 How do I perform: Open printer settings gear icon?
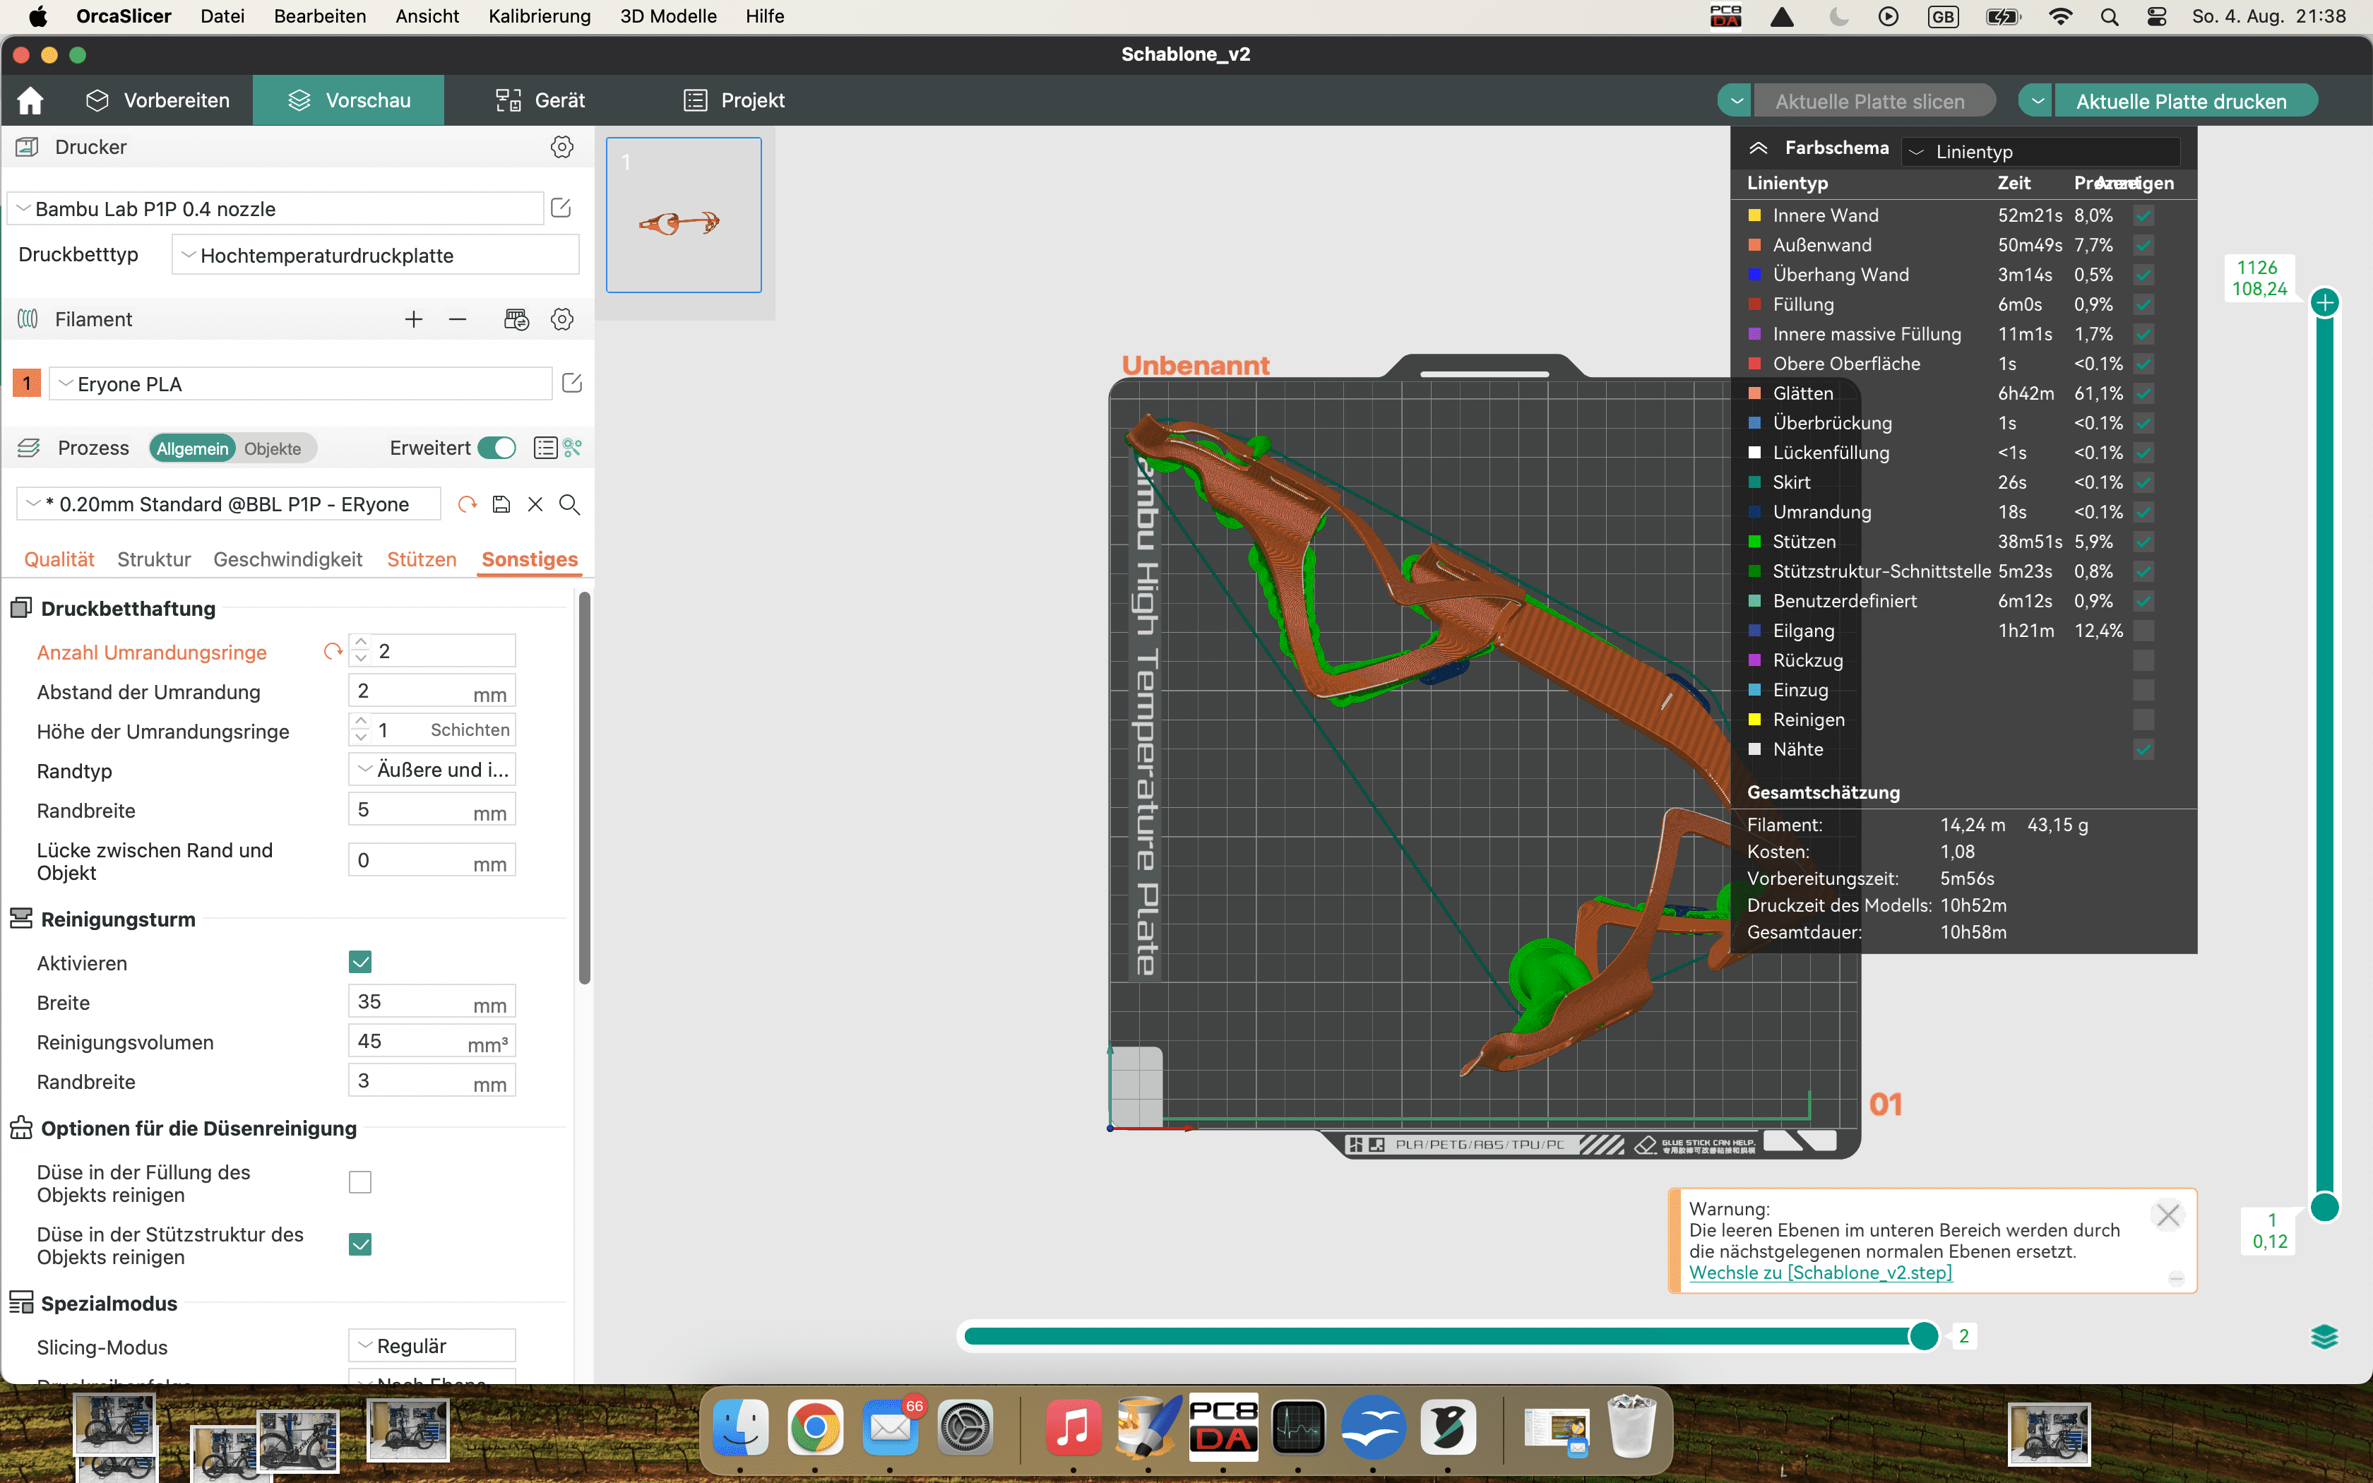562,147
